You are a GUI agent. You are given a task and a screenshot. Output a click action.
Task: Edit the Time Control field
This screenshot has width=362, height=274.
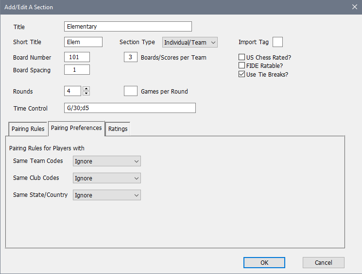130,108
